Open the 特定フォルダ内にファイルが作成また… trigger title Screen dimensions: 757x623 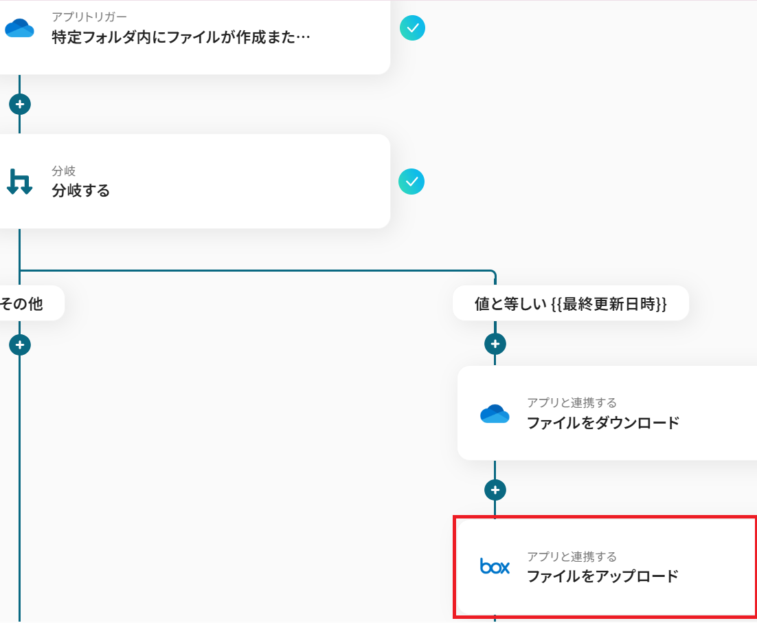pos(181,37)
